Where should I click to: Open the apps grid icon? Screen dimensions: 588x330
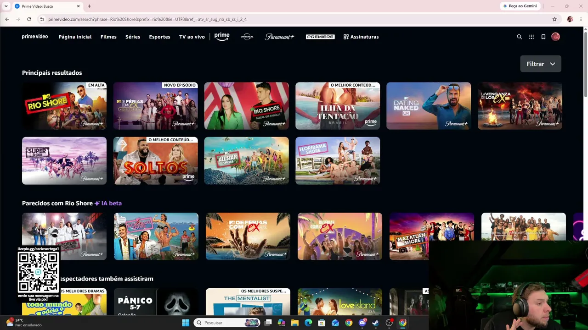click(x=531, y=37)
